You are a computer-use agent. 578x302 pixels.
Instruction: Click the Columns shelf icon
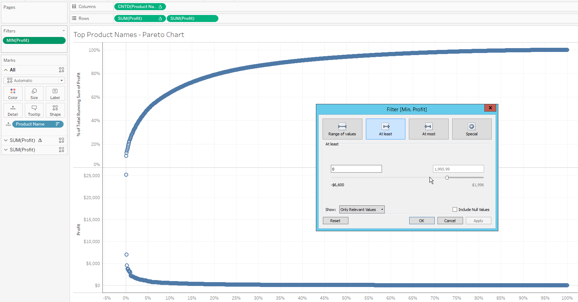(x=74, y=6)
